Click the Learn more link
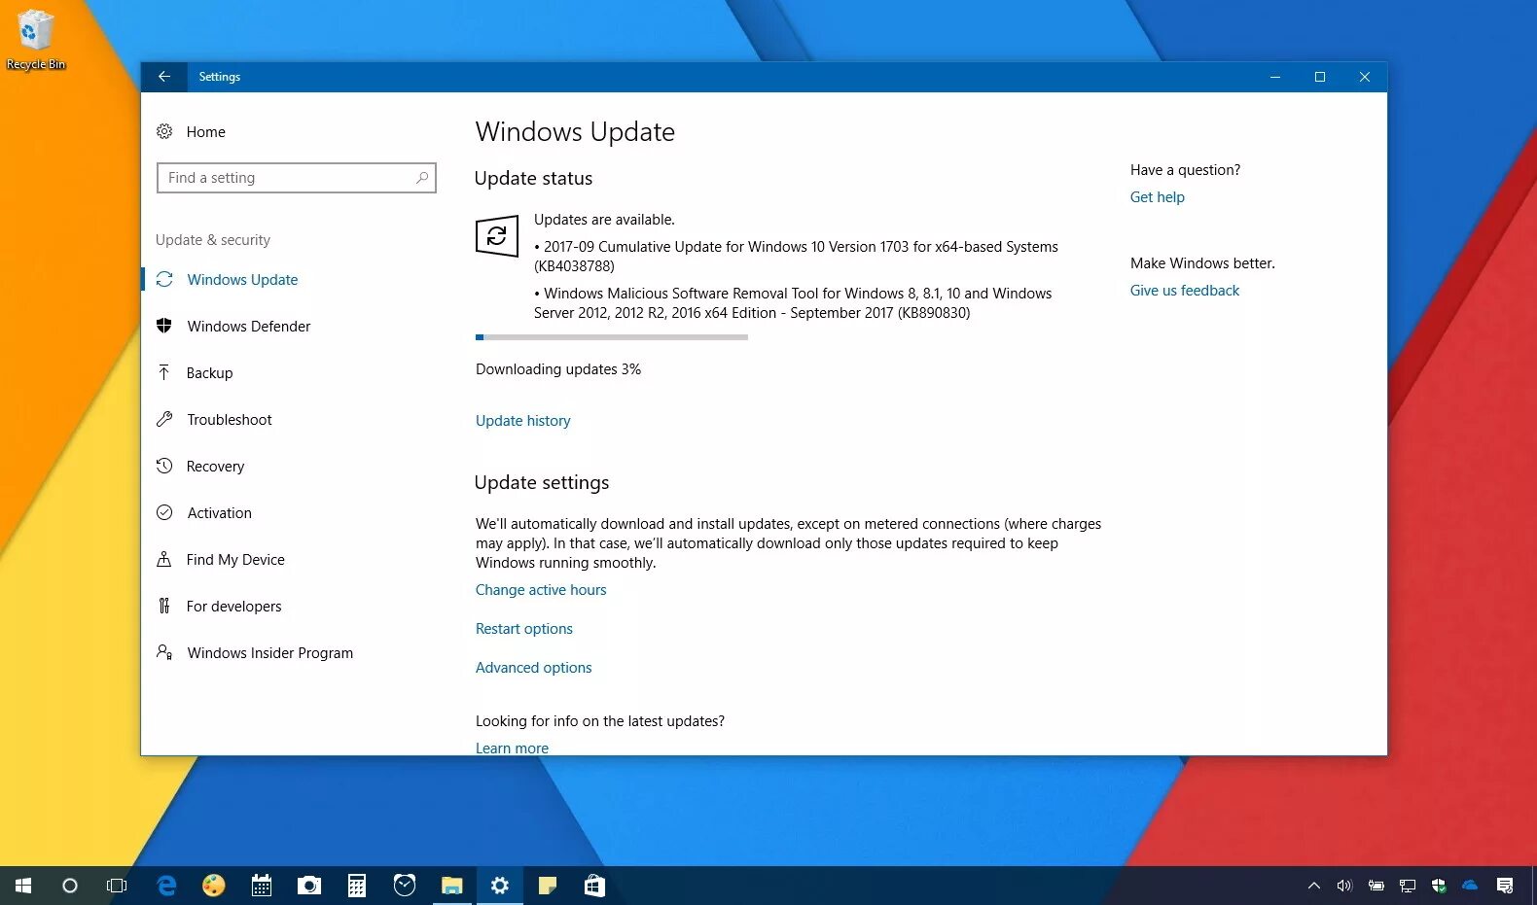The height and width of the screenshot is (905, 1537). 512,748
